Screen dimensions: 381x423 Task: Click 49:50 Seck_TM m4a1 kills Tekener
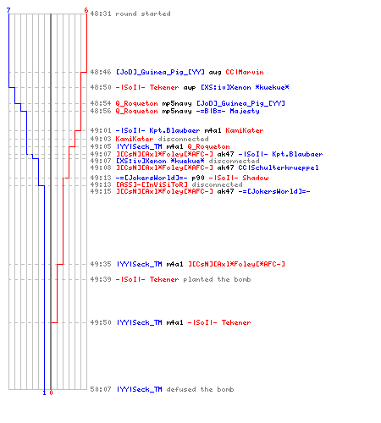[x=170, y=322]
